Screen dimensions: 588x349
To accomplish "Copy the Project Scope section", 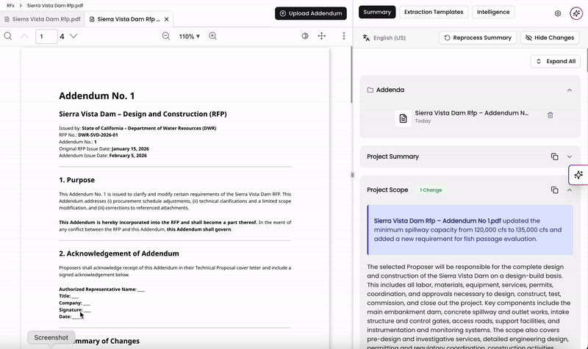I will tap(555, 190).
